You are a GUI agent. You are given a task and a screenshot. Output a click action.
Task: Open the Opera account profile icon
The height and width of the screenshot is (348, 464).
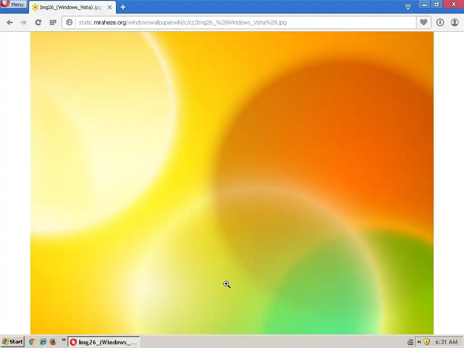point(454,23)
